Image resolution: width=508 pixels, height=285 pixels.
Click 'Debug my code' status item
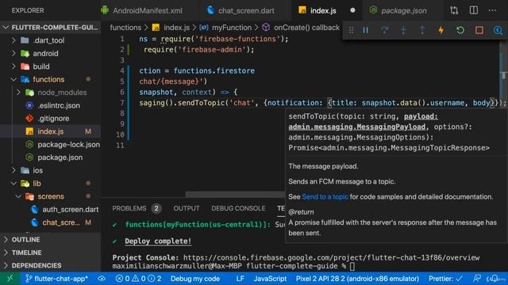[x=195, y=279]
